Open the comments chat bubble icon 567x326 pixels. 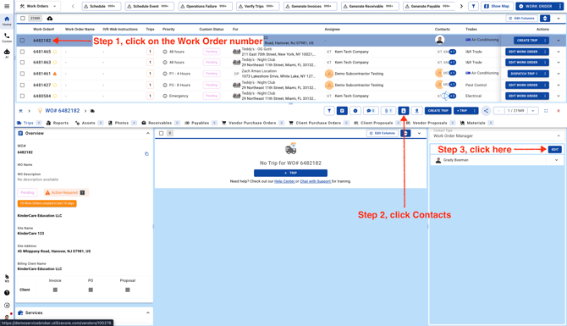pos(371,111)
